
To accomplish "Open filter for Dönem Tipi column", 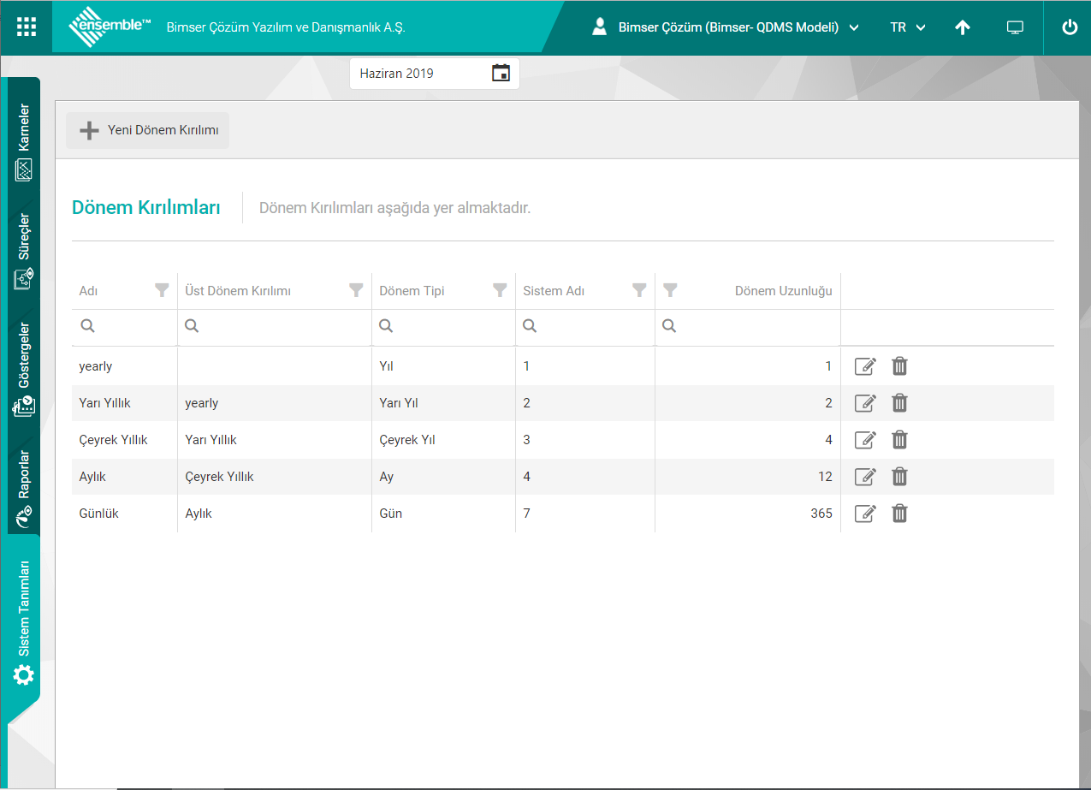I will 501,291.
